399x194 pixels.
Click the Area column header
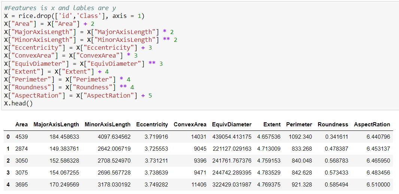point(22,124)
